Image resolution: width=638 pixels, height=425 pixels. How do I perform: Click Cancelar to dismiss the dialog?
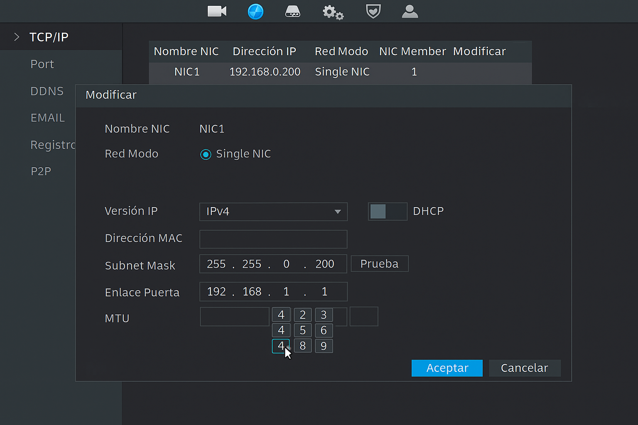(x=525, y=368)
